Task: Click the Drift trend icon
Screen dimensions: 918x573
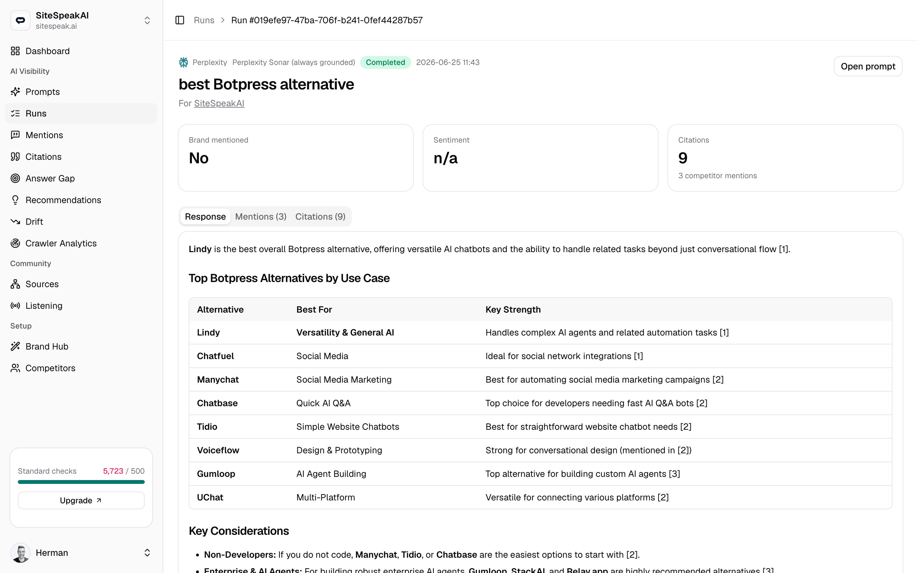Action: [15, 221]
